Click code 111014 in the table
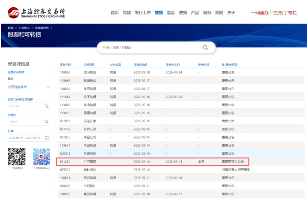Viewport: 308px width, 204px height. (x=65, y=97)
